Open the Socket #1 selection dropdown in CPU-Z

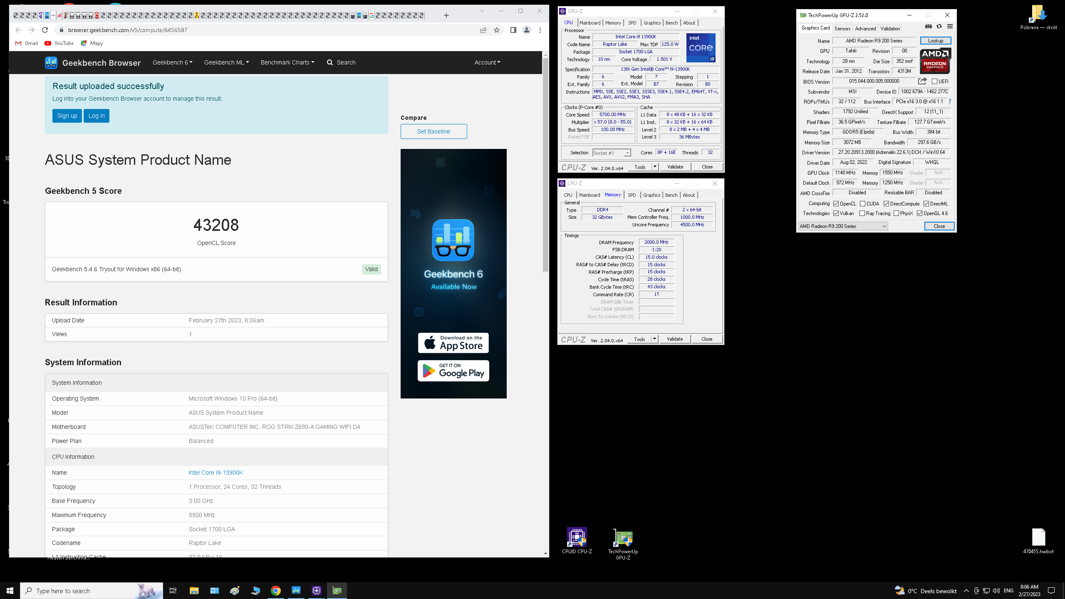tap(612, 153)
